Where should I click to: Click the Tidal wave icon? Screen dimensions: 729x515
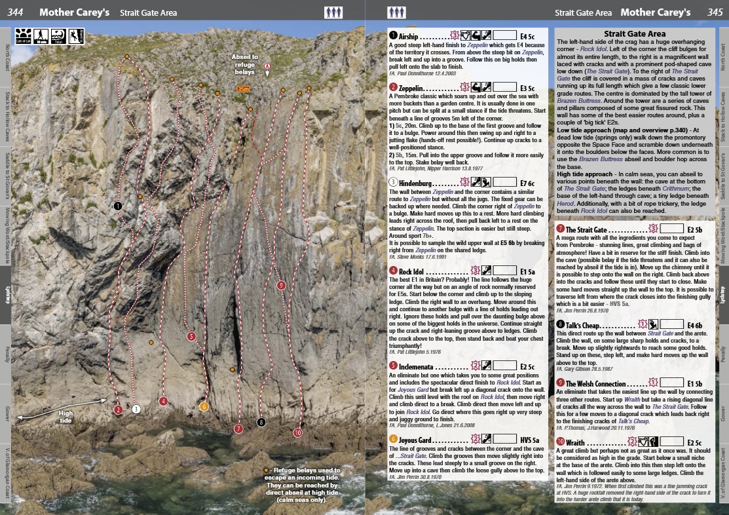click(x=58, y=36)
